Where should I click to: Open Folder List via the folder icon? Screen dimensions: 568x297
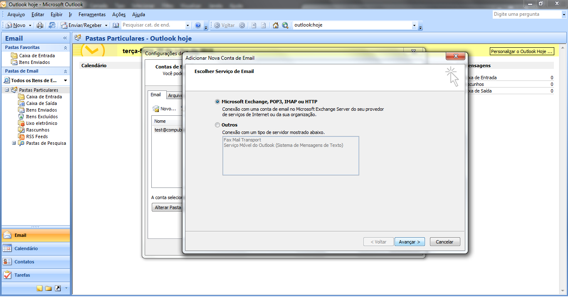tap(49, 288)
